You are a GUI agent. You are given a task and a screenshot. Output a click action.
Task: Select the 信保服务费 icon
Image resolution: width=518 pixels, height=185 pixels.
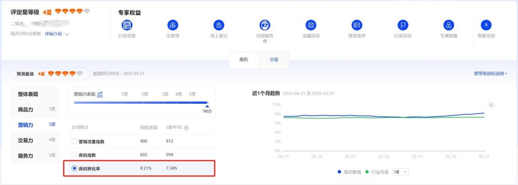[265, 25]
